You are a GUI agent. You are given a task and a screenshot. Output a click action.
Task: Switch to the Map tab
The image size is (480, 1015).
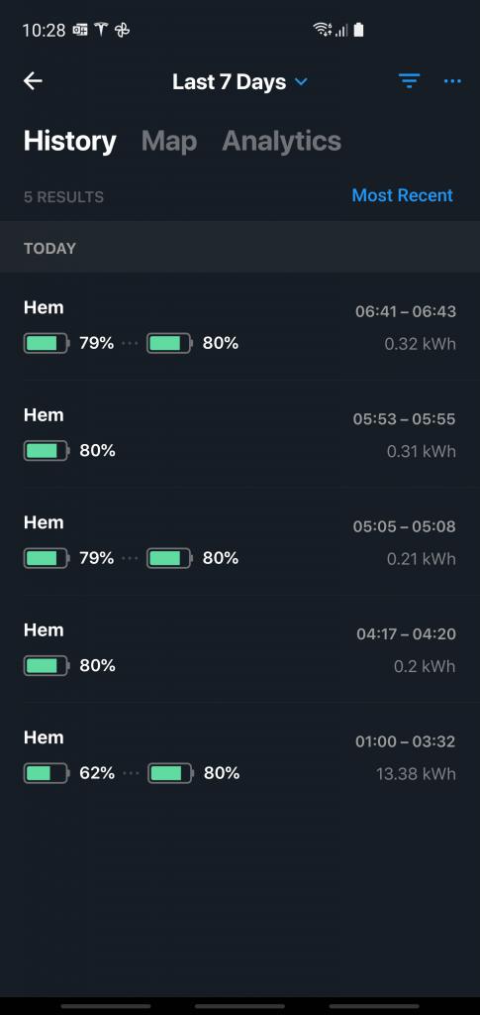[168, 141]
